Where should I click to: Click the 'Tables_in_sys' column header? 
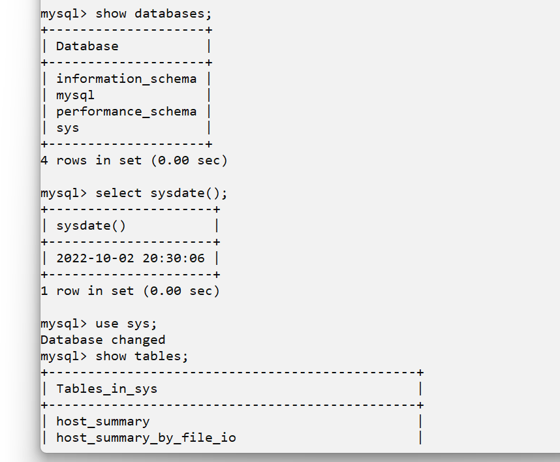(106, 389)
